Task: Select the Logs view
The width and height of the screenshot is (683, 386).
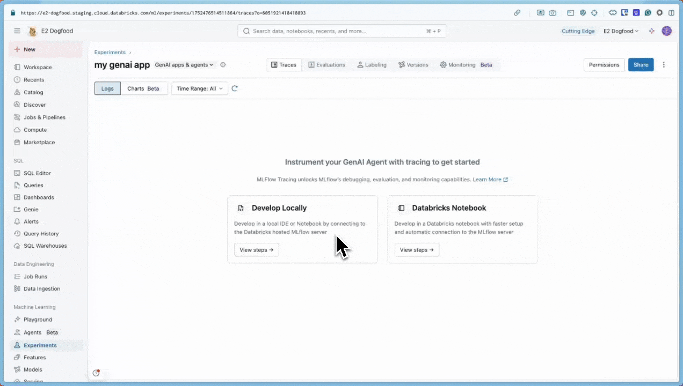Action: point(107,88)
